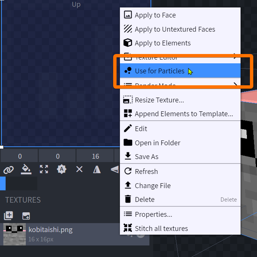Click the UV link icon

(x=8, y=170)
